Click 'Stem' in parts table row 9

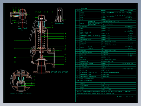82,30
